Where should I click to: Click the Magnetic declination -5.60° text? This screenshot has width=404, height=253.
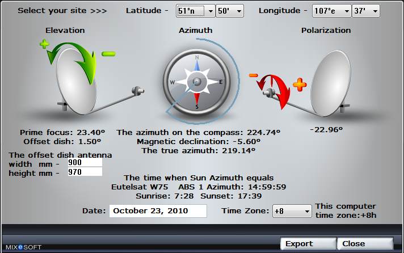pyautogui.click(x=199, y=141)
